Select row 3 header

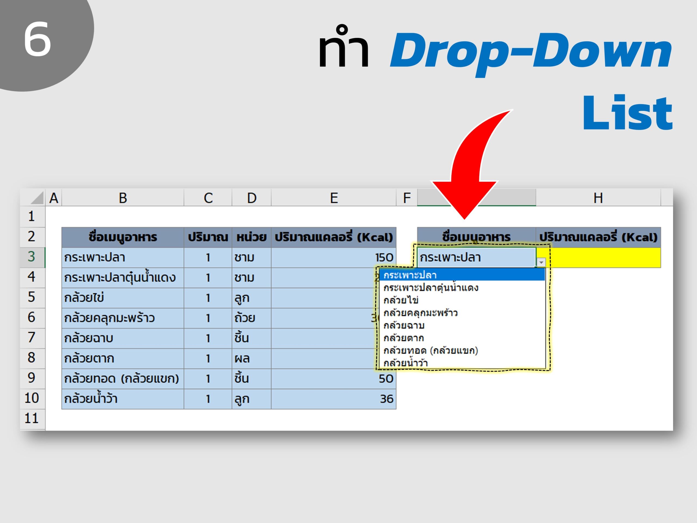pos(32,257)
